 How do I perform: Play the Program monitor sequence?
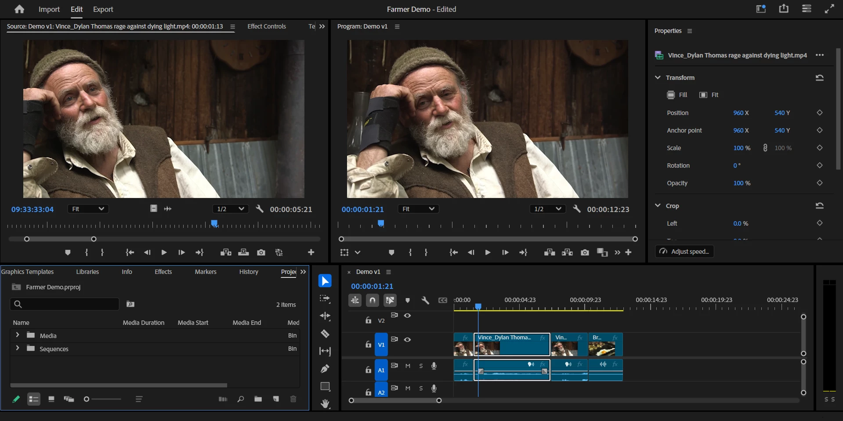pyautogui.click(x=488, y=252)
